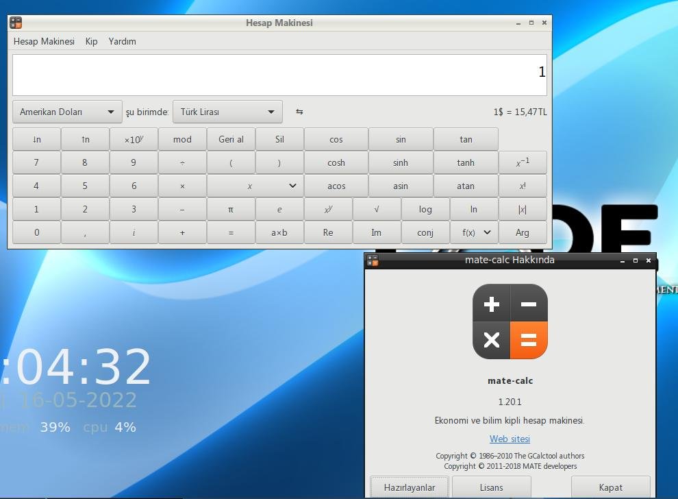Click the Lisans button in the about dialog

point(492,487)
